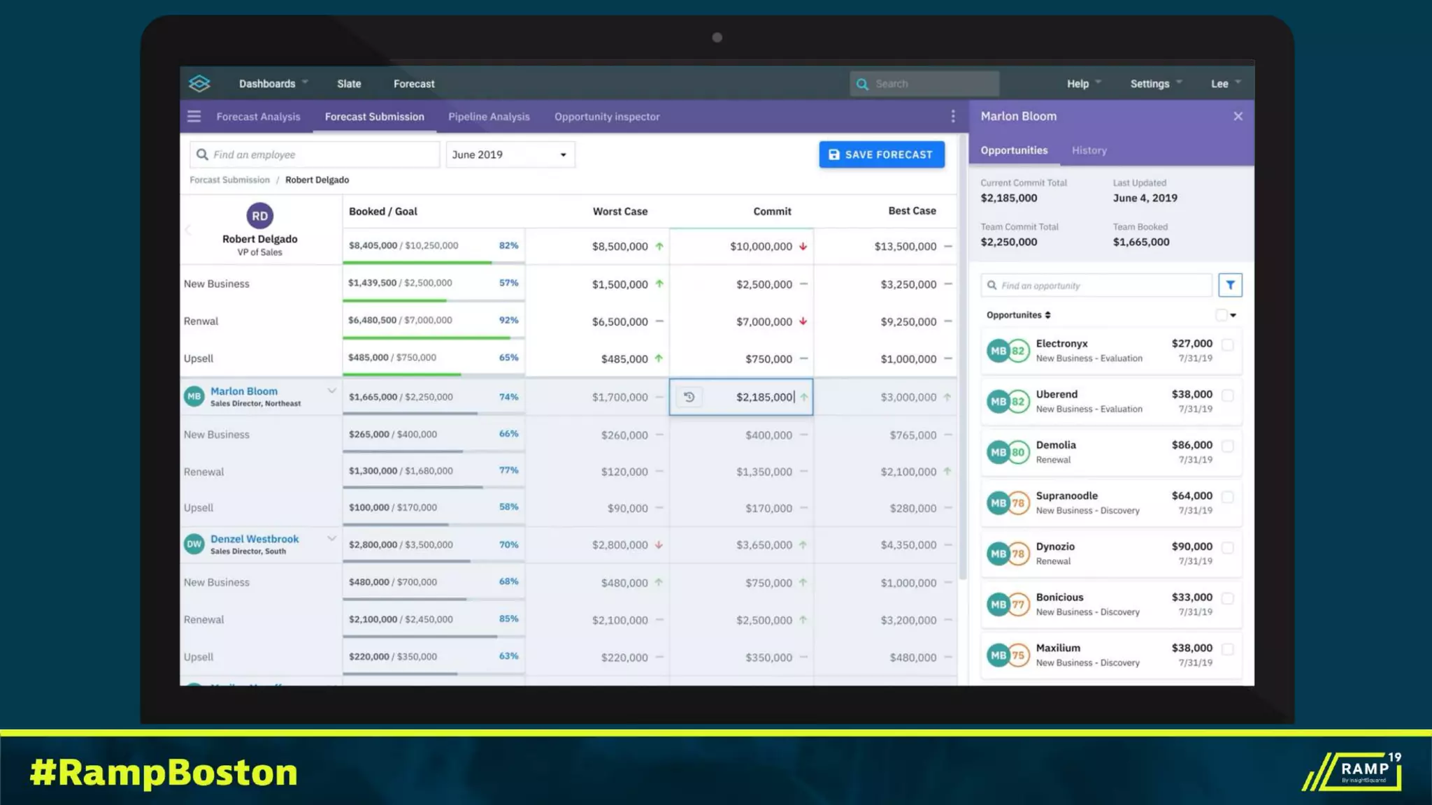Switch to the Pipeline Analysis tab
Viewport: 1432px width, 805px height.
489,117
